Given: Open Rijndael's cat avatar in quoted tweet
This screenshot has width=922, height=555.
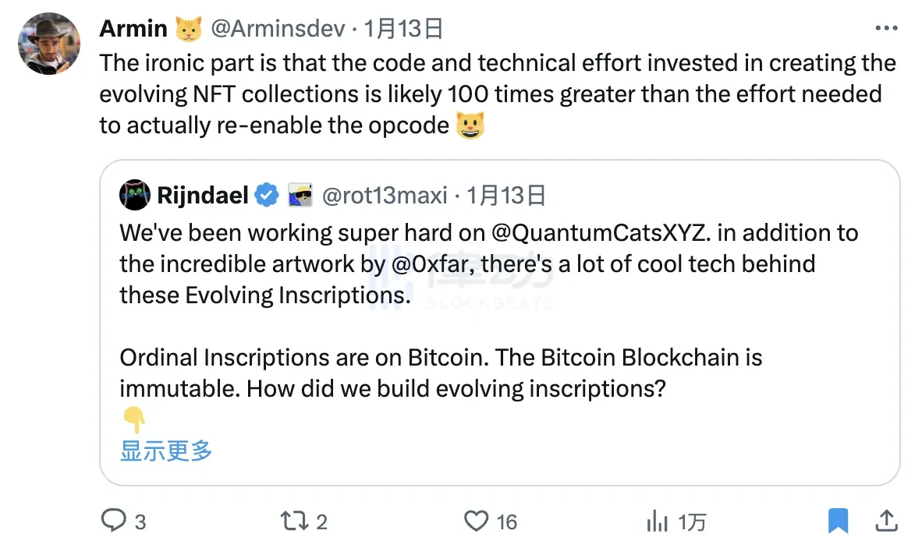Looking at the screenshot, I should click(x=135, y=195).
